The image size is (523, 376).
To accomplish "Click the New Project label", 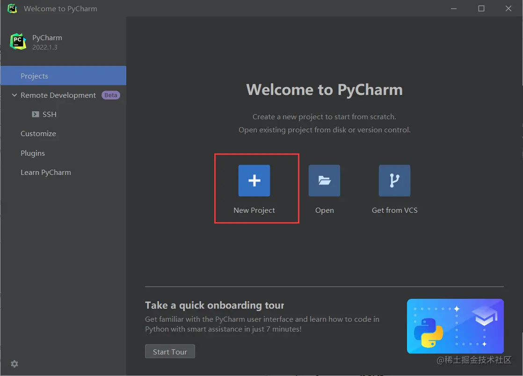I will click(x=254, y=210).
